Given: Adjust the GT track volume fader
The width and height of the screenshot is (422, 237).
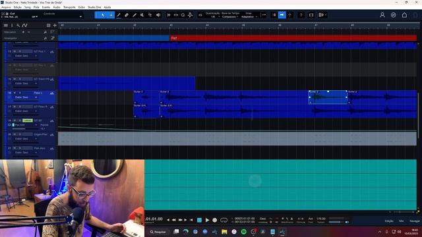Looking at the screenshot, I should [x=26, y=129].
